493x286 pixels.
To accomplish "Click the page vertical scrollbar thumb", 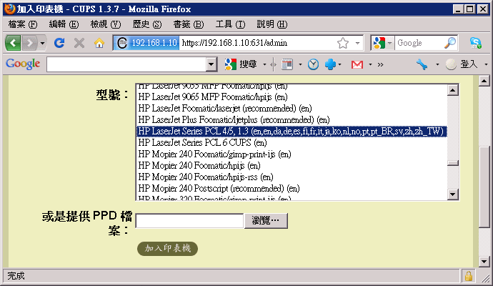I will (x=484, y=187).
